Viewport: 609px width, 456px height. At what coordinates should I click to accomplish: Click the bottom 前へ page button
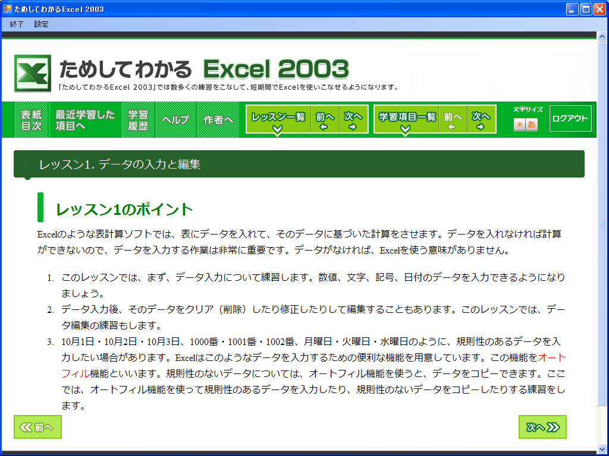click(37, 427)
